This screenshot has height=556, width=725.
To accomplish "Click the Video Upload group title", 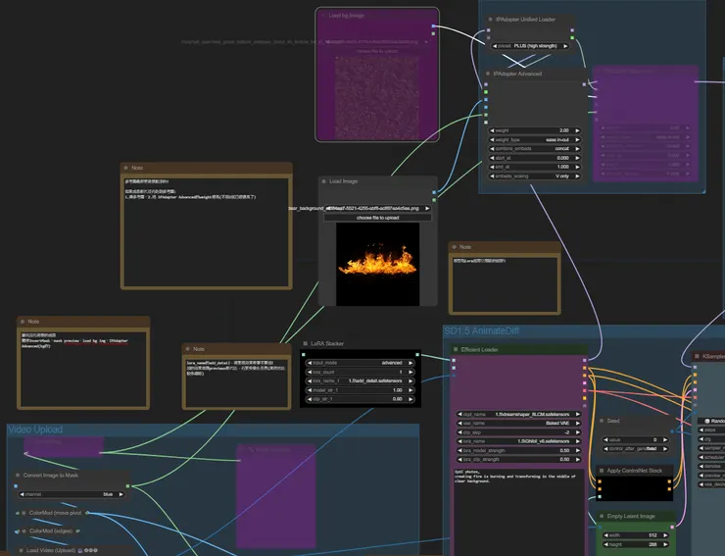I will [35, 430].
